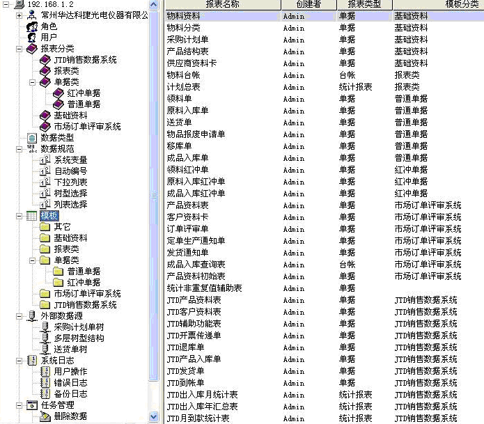
Task: Expand the 常州华达科捷光电仪器有限公 node
Action: 19,15
